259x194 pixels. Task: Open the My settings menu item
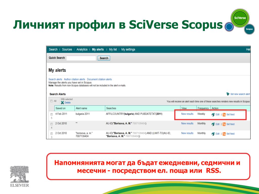pos(128,49)
